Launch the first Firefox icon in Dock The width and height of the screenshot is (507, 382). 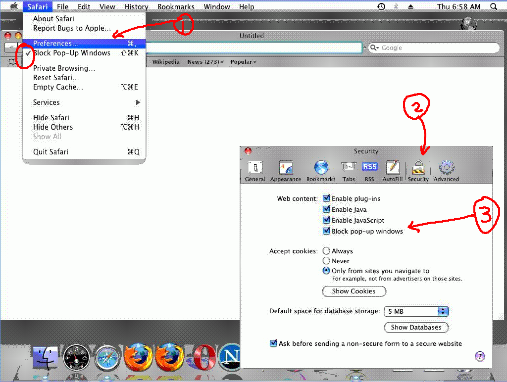[x=138, y=357]
